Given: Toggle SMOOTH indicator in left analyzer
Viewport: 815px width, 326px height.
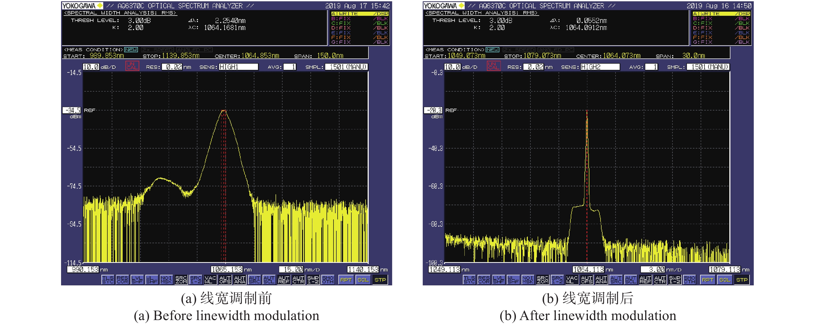Looking at the screenshot, I should click(x=328, y=280).
